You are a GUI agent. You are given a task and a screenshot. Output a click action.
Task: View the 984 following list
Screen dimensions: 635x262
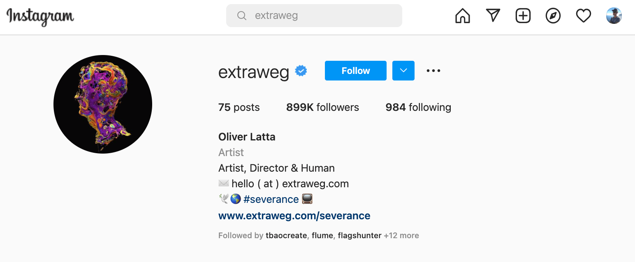(418, 108)
